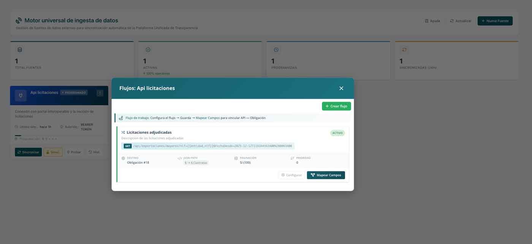Click the Paginación stack icon
This screenshot has width=532, height=244.
click(x=236, y=158)
